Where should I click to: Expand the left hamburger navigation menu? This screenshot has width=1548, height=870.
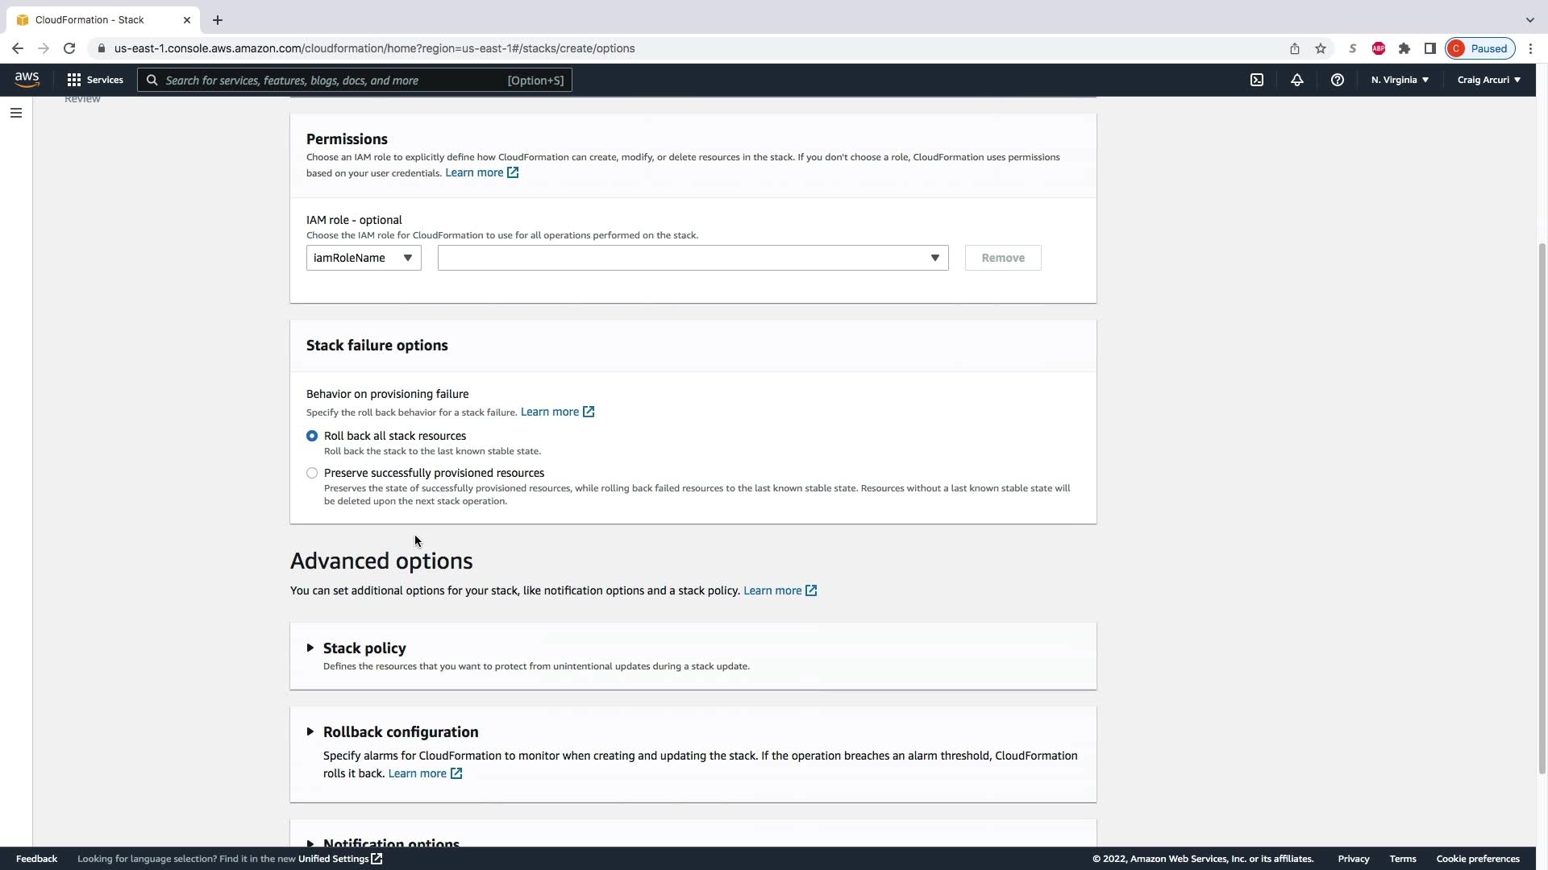coord(15,113)
